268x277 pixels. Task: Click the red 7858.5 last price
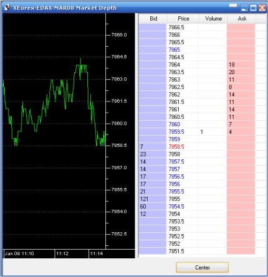[182, 147]
